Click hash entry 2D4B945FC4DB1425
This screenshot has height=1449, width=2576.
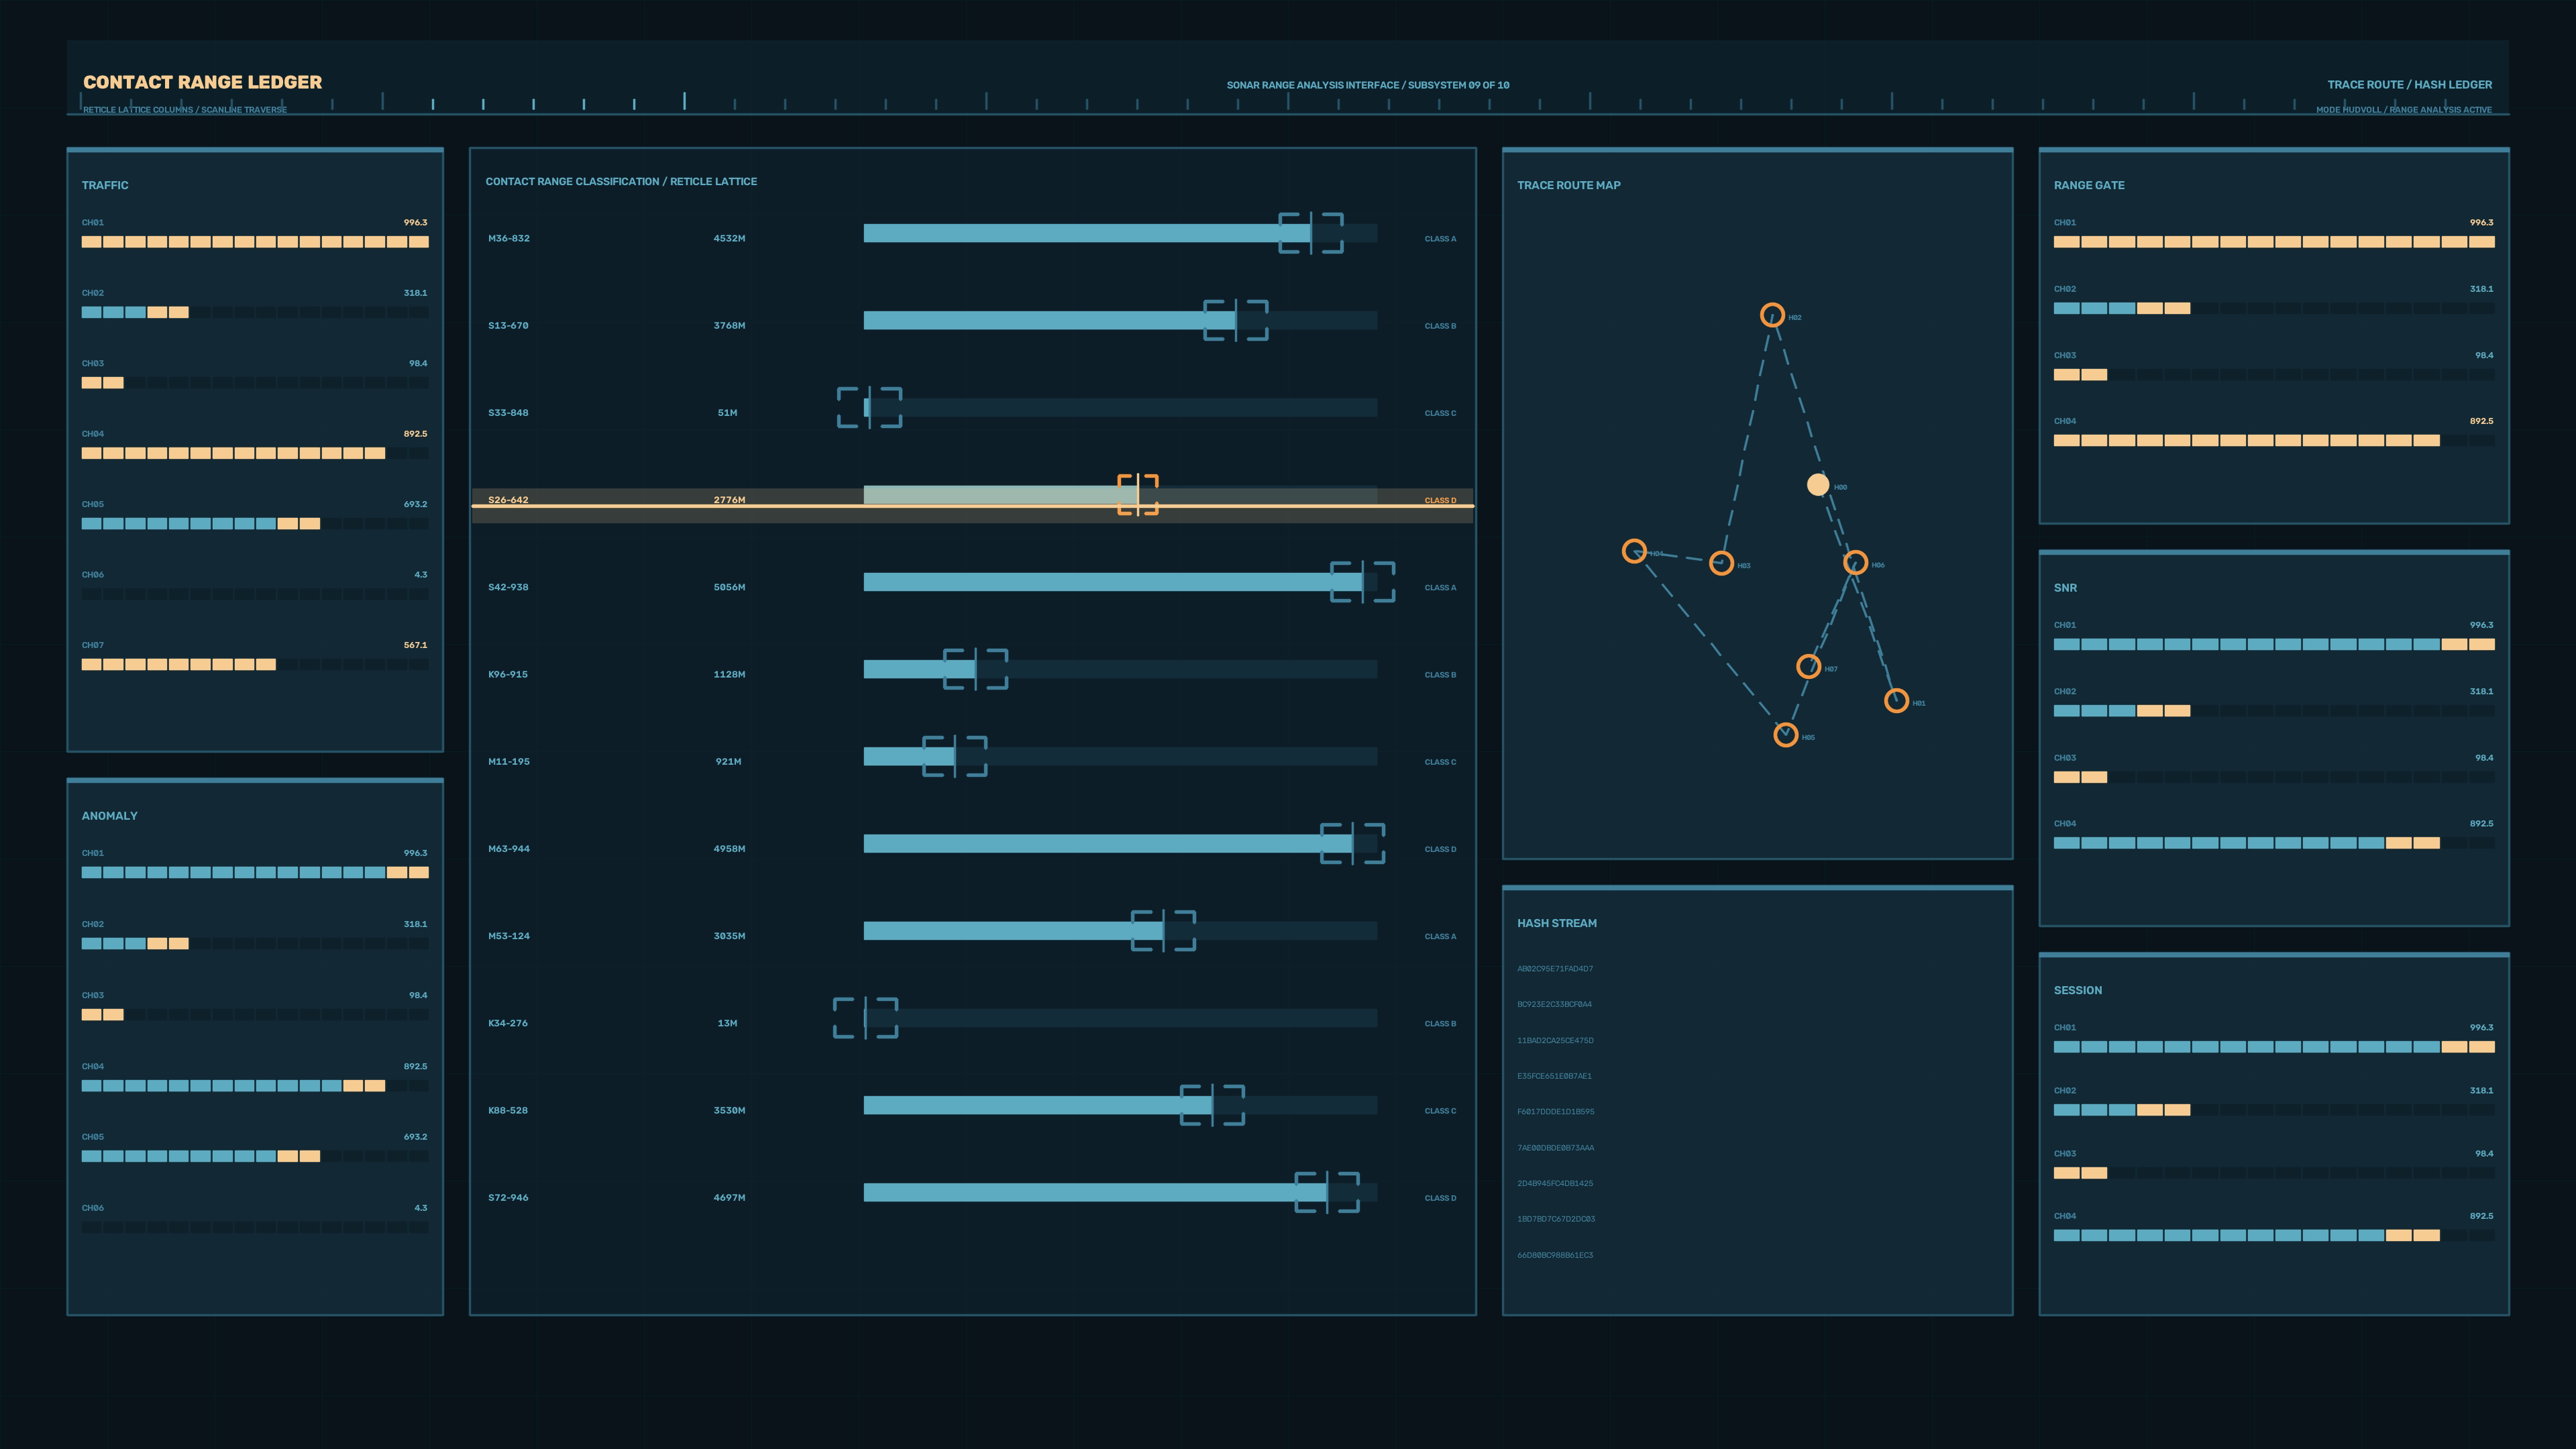(x=1555, y=1183)
